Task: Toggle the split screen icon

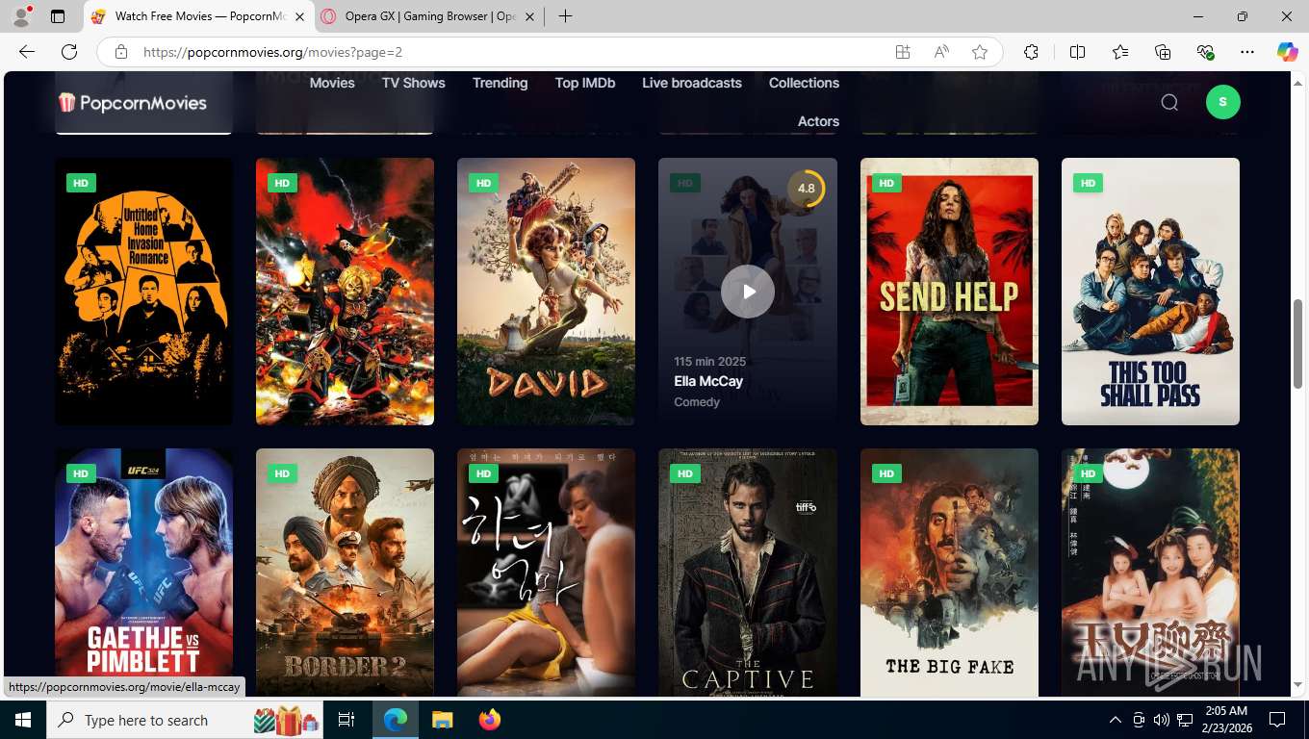Action: 1077,52
